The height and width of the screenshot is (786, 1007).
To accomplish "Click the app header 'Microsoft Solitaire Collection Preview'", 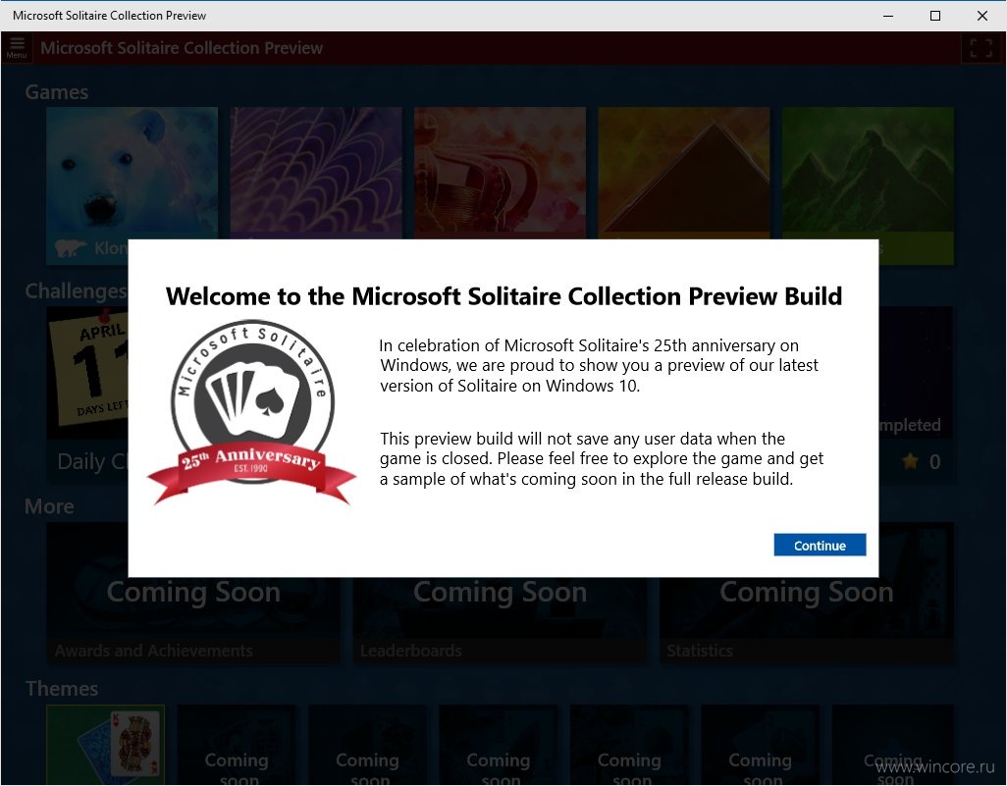I will pos(182,48).
